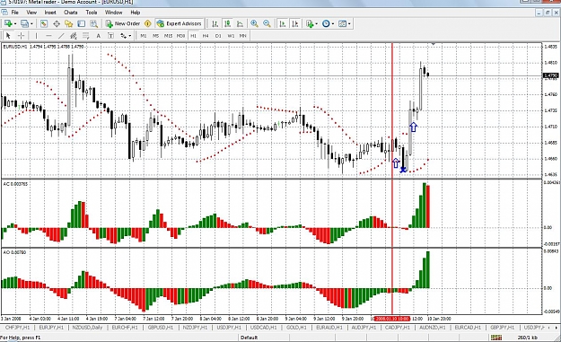Switch to W1 timeframe
Screen dimensions: 561x342
pyautogui.click(x=231, y=36)
